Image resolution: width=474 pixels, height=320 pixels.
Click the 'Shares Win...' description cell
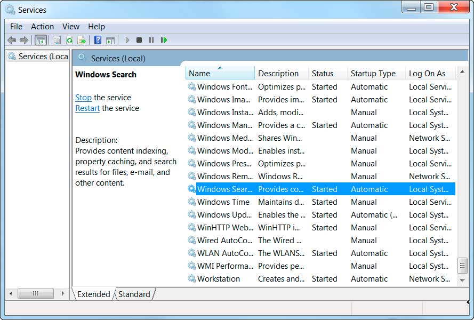279,138
